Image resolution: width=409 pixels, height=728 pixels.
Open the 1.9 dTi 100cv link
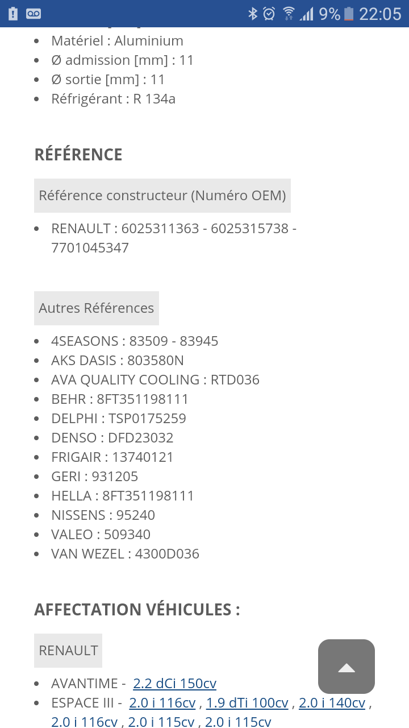(x=247, y=703)
